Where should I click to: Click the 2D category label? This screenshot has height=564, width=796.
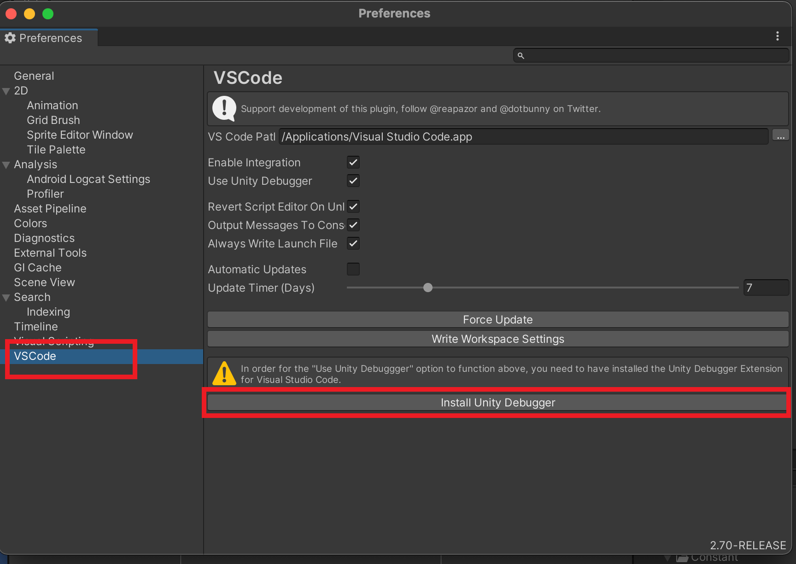(21, 90)
